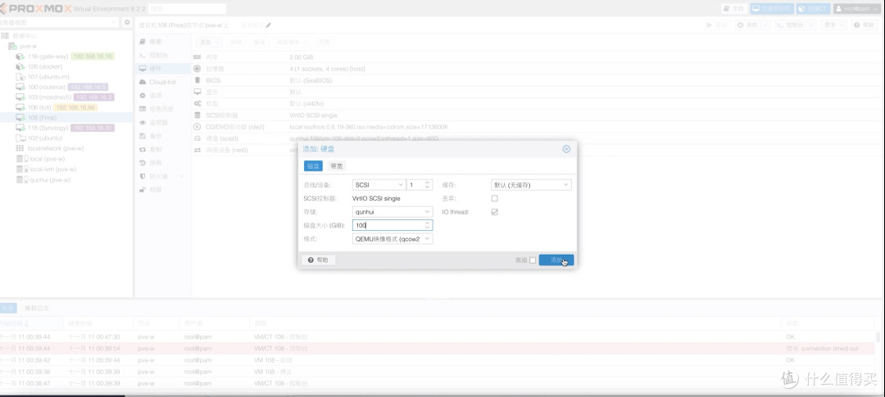Open the hardware 添加 dropdown button

pyautogui.click(x=210, y=43)
